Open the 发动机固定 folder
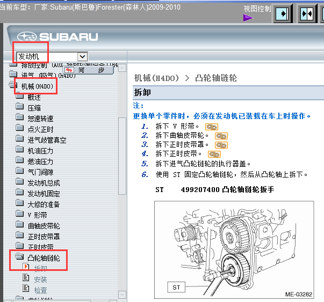 44,194
